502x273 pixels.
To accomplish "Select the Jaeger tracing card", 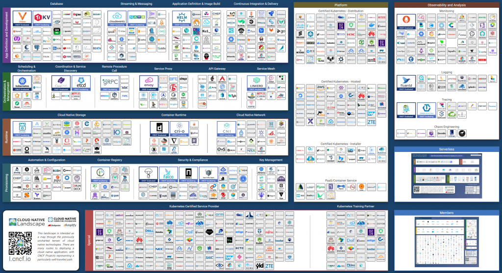I will [x=406, y=110].
